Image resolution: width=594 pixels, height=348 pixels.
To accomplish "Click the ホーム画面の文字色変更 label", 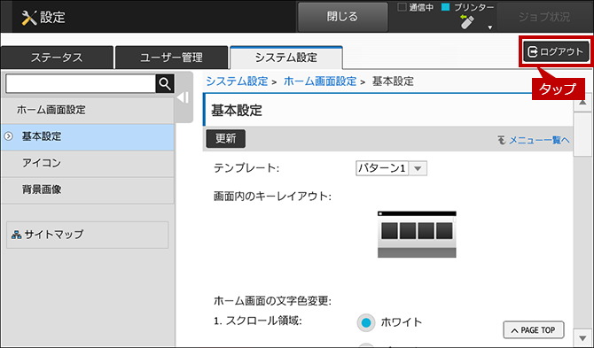I will point(272,301).
